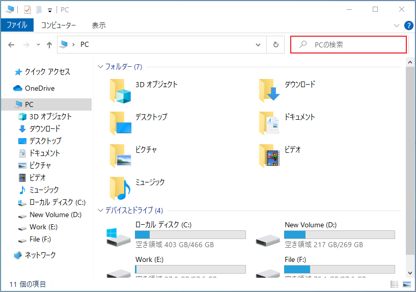Open the ファイル ribbon tab

pyautogui.click(x=17, y=25)
